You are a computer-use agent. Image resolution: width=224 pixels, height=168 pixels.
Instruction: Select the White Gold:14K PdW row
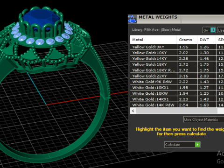pos(177,105)
